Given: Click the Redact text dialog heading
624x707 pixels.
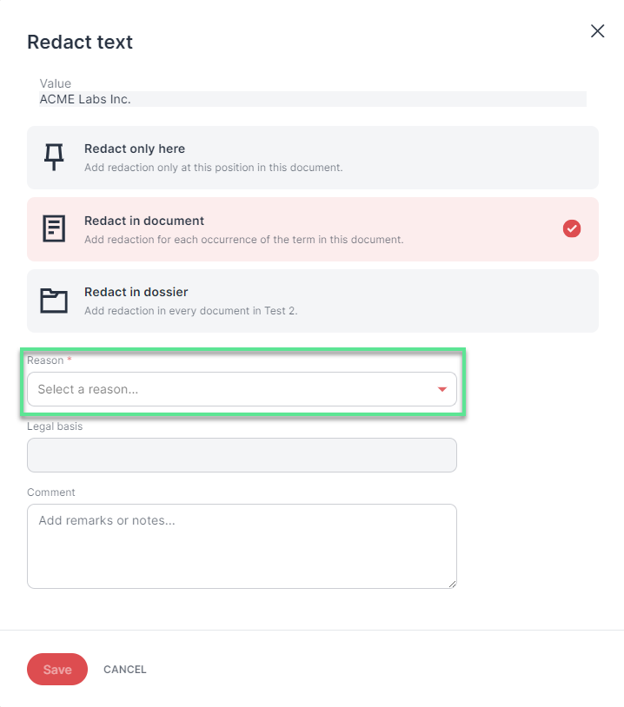Looking at the screenshot, I should 80,42.
